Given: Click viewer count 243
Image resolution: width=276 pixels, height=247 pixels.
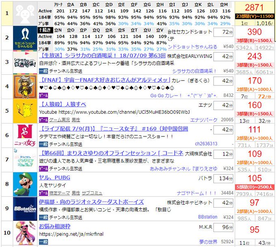Looking at the screenshot, I should click(x=254, y=56).
